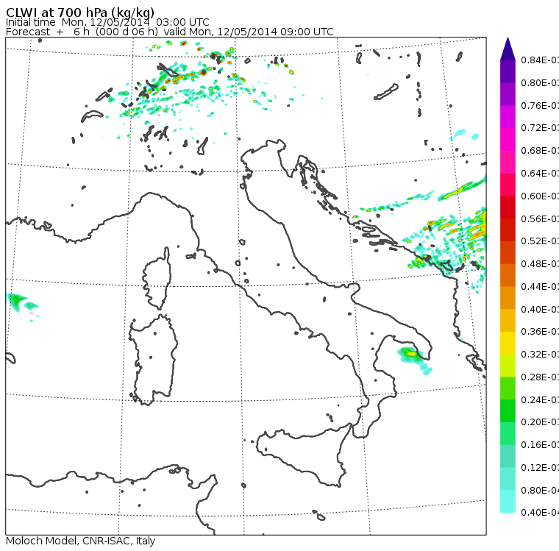
Task: Click the 0.84E-03 color scale label
Action: (539, 60)
